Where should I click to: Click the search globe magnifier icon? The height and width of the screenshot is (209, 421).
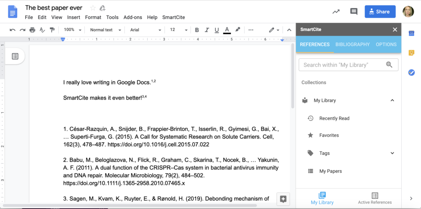coord(389,65)
